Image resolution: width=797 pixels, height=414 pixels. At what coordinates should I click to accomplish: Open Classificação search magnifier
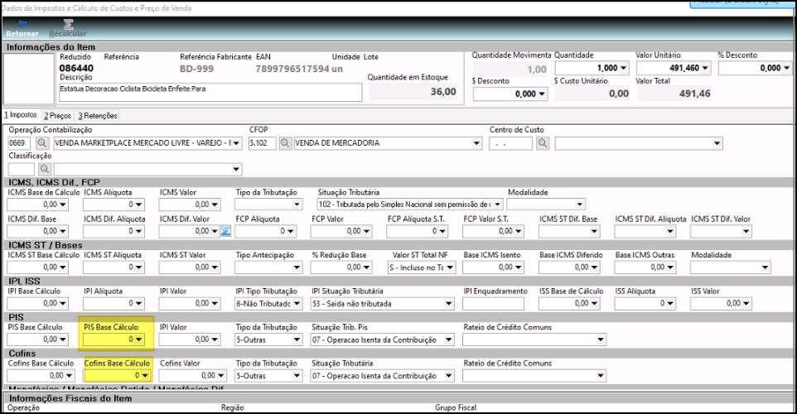(x=45, y=169)
